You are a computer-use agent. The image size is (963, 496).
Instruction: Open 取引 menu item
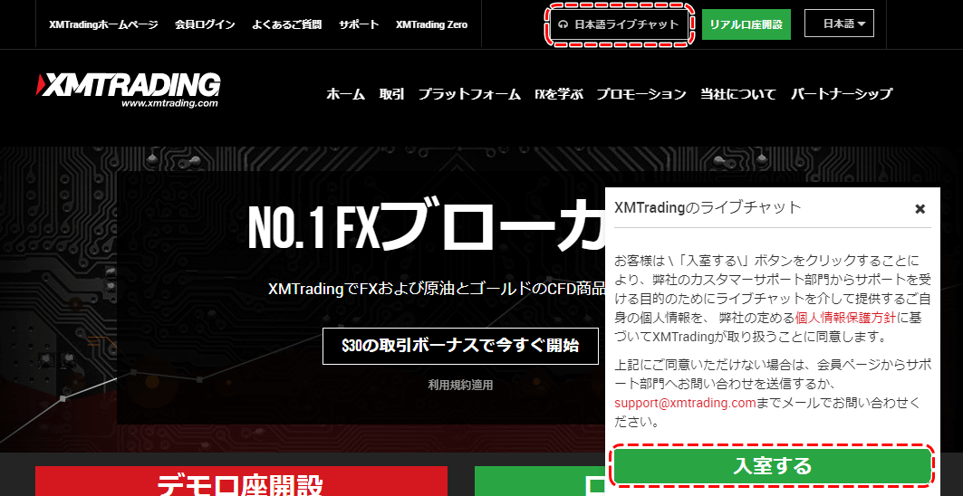(x=391, y=94)
